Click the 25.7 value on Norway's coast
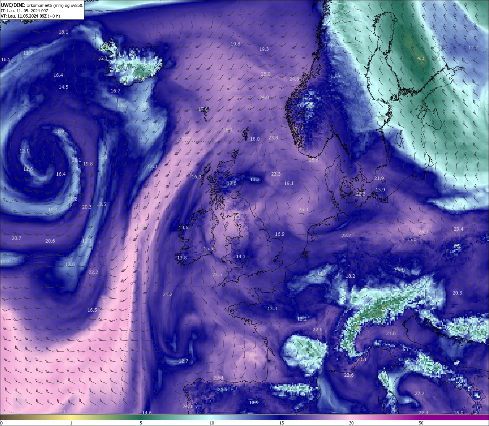 click(x=298, y=129)
